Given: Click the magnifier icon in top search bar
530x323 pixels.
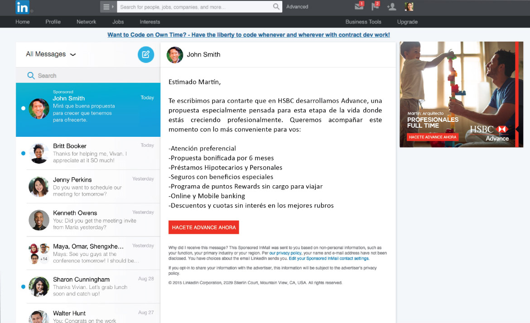Looking at the screenshot, I should (x=276, y=6).
